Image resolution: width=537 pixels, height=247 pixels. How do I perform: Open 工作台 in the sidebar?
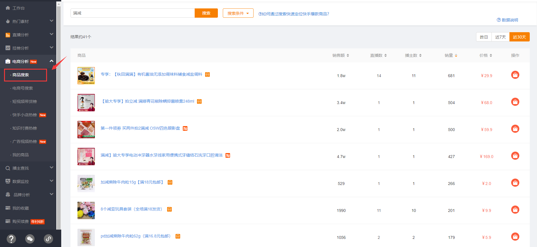pyautogui.click(x=19, y=8)
